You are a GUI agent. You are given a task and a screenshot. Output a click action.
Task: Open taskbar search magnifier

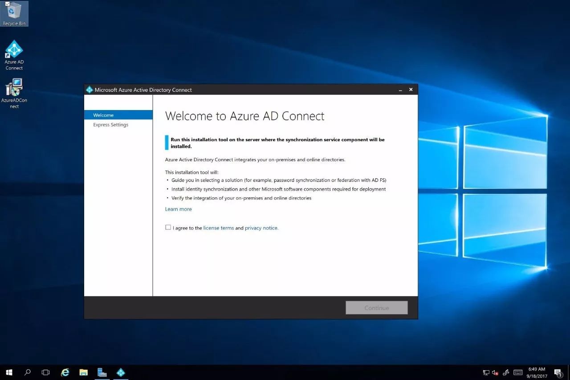pos(27,372)
